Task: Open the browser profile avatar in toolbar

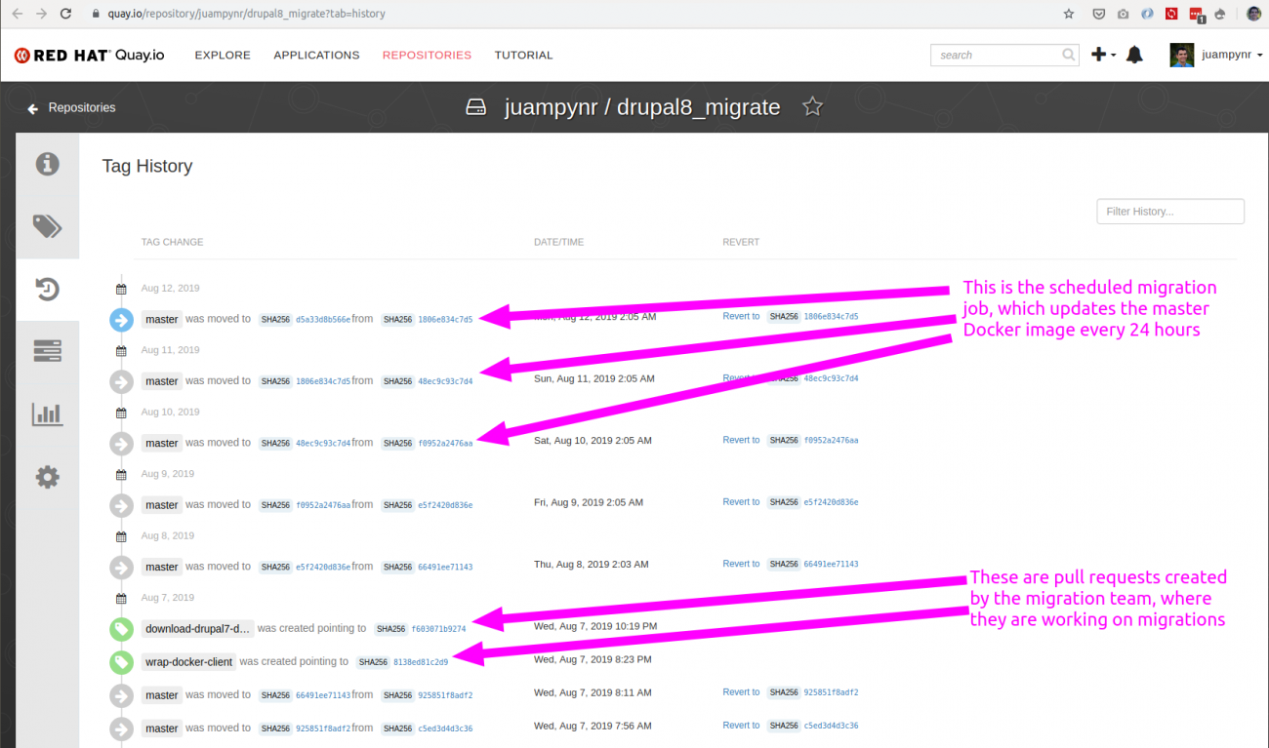Action: (x=1254, y=14)
